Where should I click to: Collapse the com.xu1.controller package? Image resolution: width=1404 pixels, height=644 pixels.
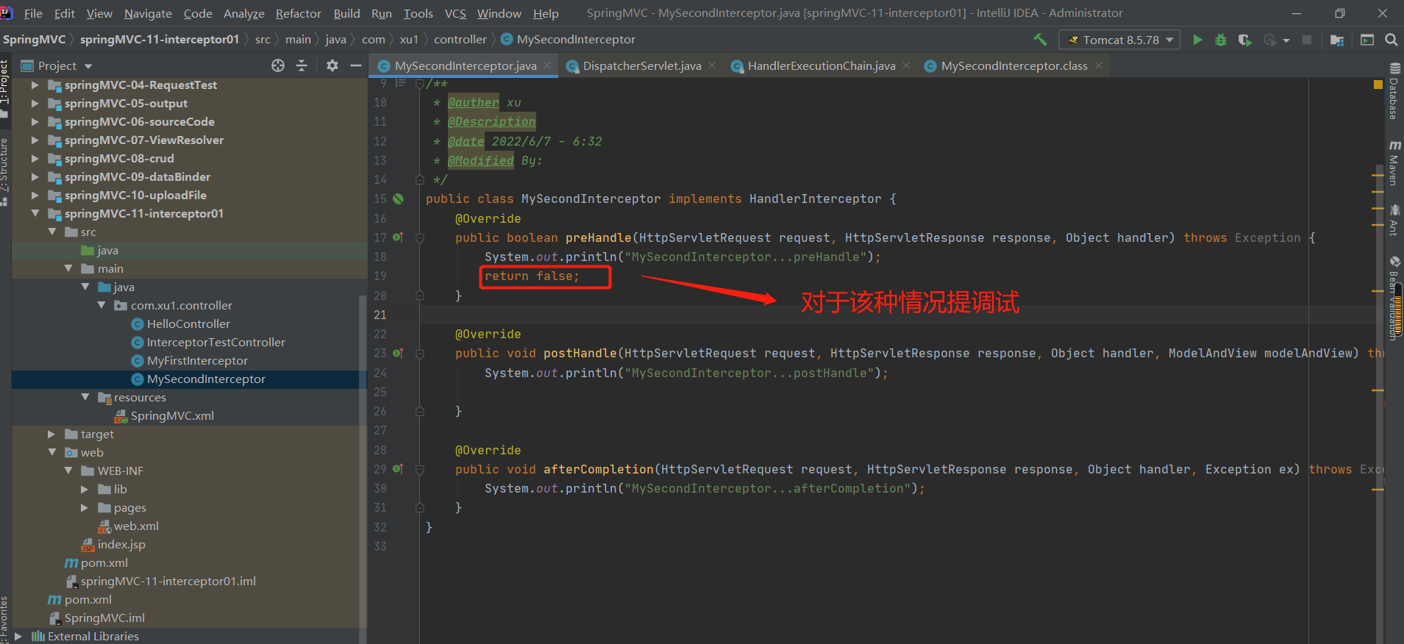101,305
